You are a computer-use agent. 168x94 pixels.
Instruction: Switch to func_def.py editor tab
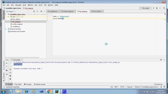(x=97, y=11)
